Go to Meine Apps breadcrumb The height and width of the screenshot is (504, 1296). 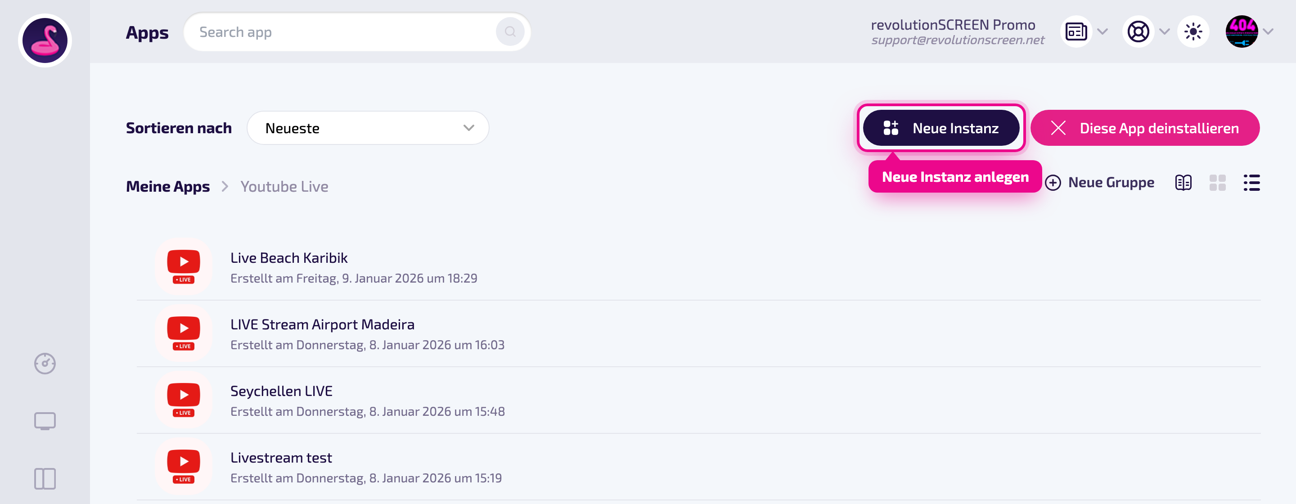point(167,186)
